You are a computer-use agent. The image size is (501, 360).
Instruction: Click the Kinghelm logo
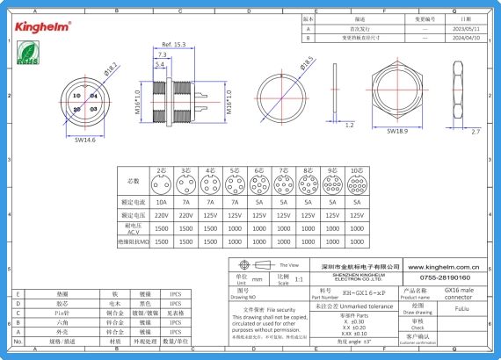[43, 26]
